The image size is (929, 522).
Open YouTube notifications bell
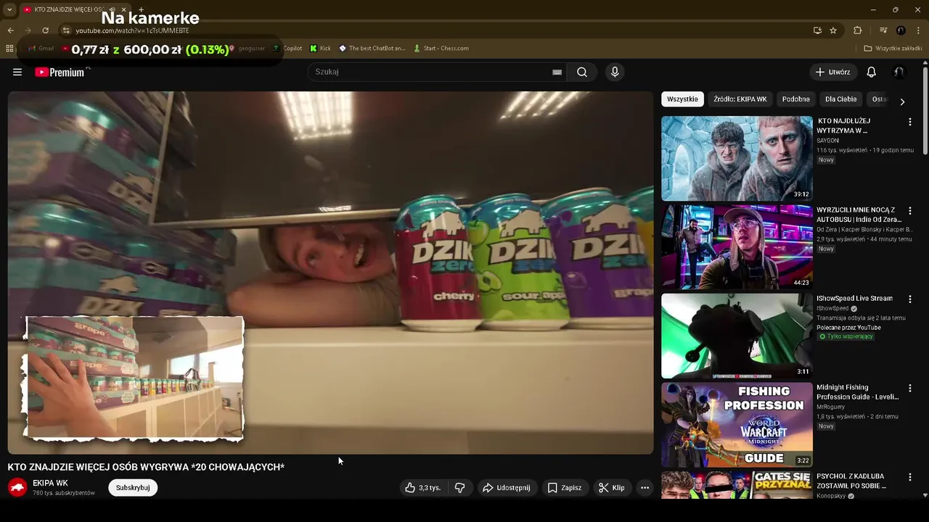point(872,72)
